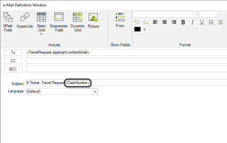The image size is (227, 143).
Task: Align text left
Action: (x=155, y=22)
